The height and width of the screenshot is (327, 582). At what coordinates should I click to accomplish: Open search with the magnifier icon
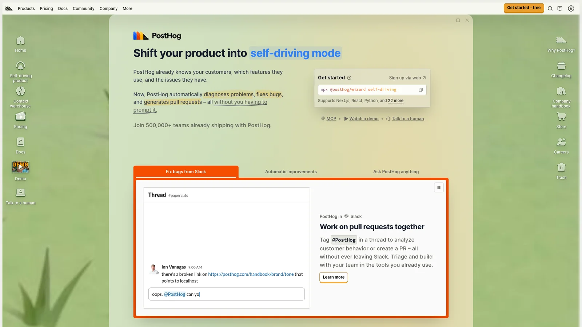pyautogui.click(x=550, y=8)
